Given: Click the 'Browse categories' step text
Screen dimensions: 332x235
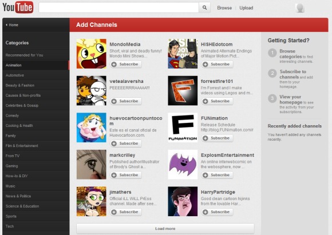Looking at the screenshot, I should 291,54.
